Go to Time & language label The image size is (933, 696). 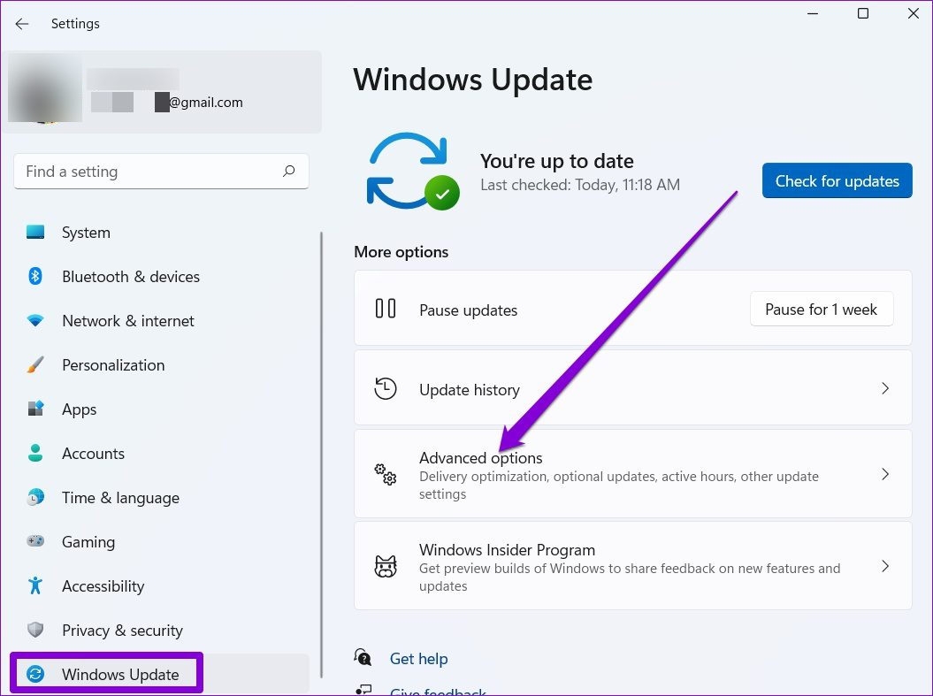121,498
